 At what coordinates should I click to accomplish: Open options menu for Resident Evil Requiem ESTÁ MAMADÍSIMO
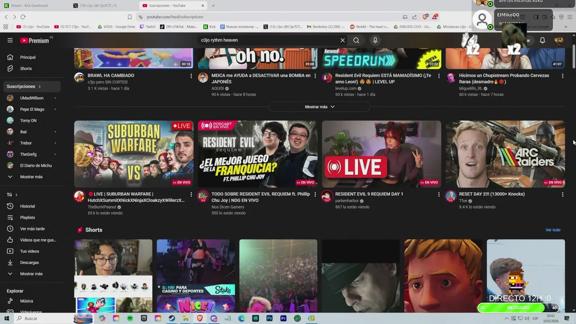click(439, 76)
